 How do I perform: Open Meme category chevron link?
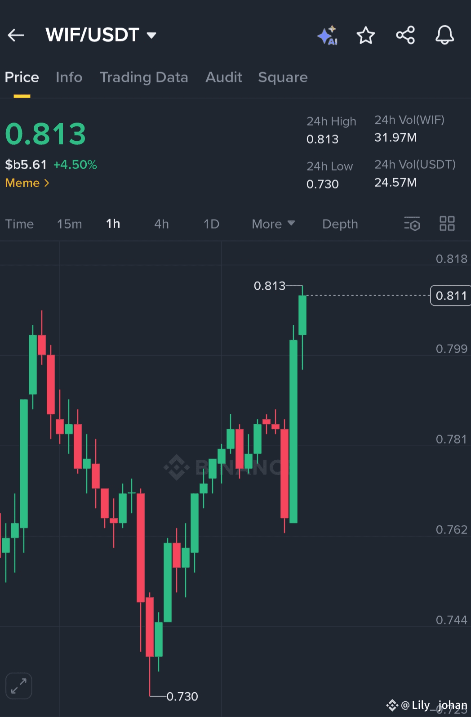27,183
